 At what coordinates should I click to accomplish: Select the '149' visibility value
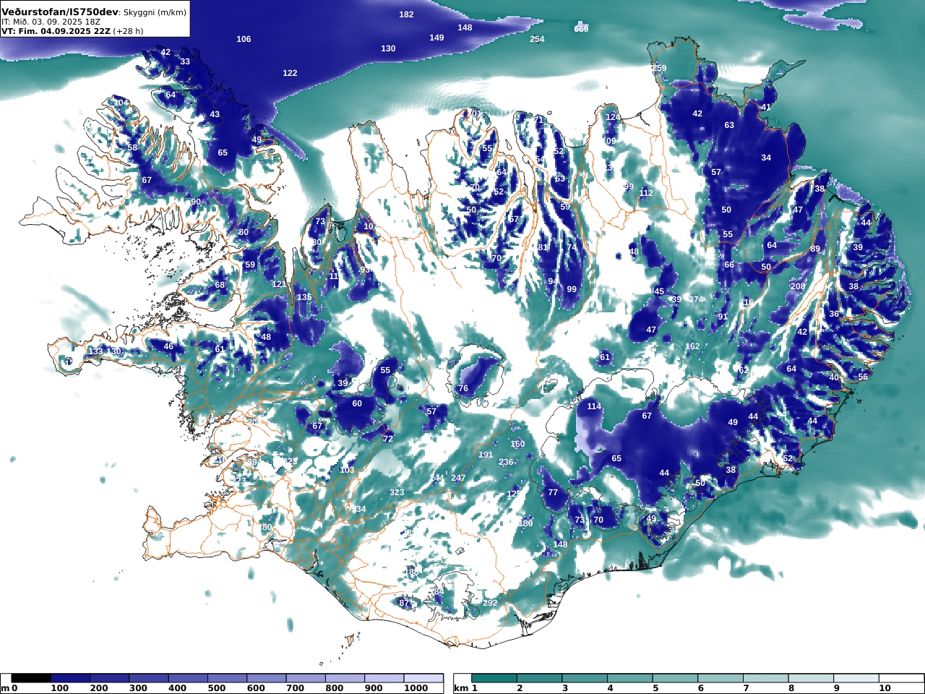(436, 38)
